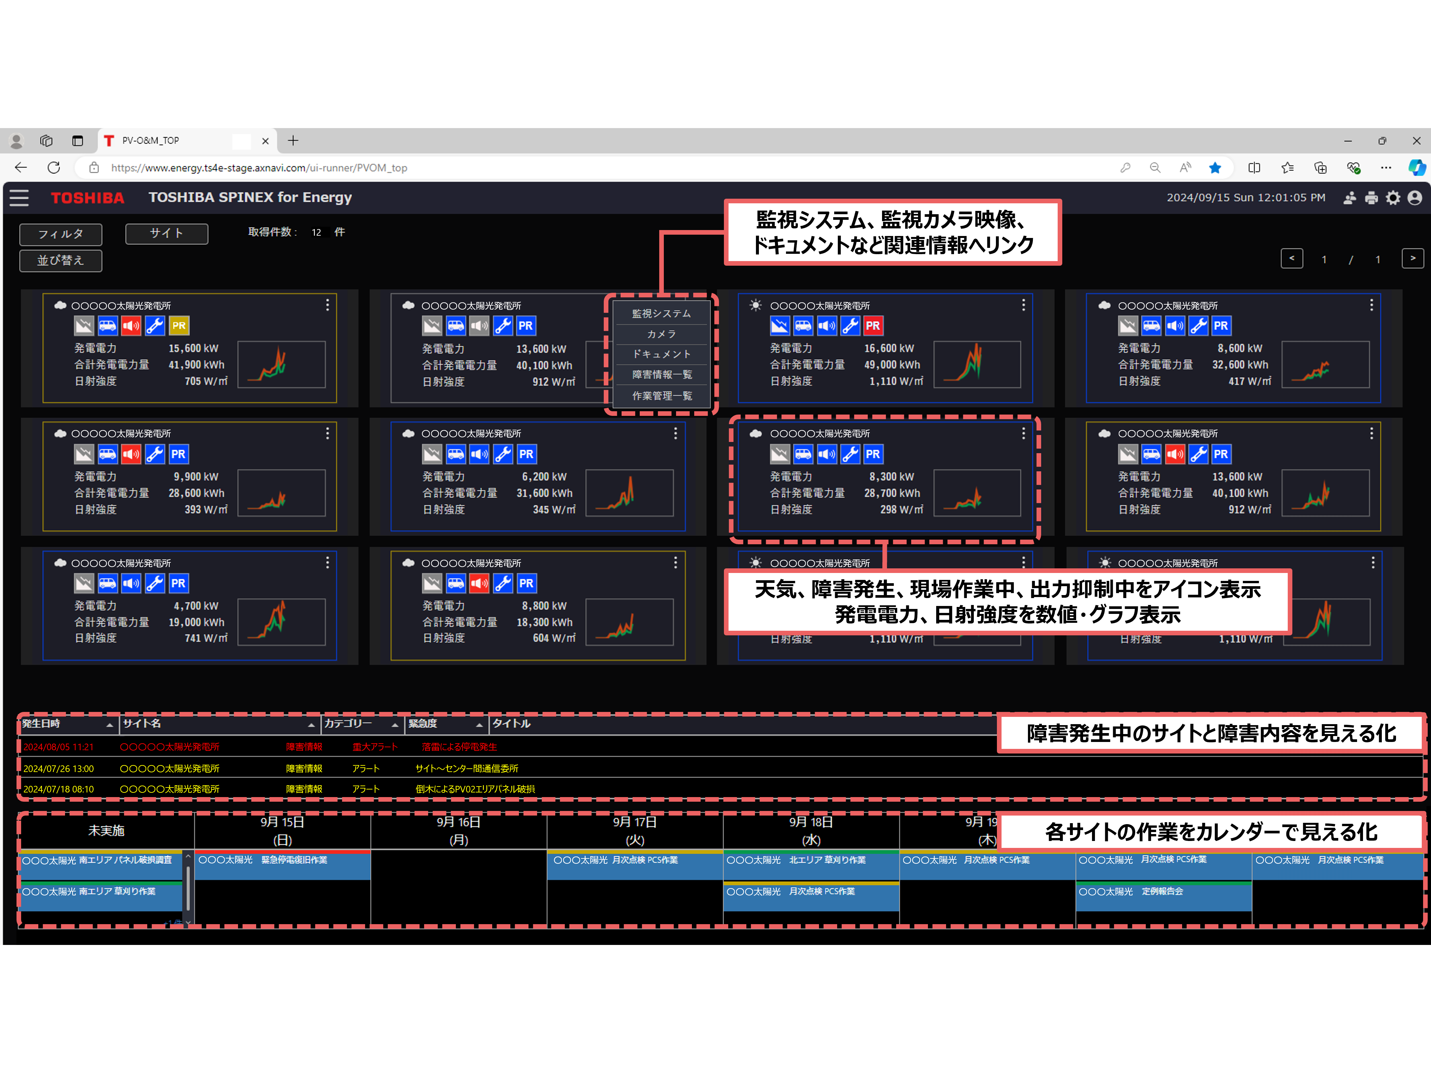Open the kebab menu on 4,700 kW card
The width and height of the screenshot is (1431, 1073).
point(327,563)
